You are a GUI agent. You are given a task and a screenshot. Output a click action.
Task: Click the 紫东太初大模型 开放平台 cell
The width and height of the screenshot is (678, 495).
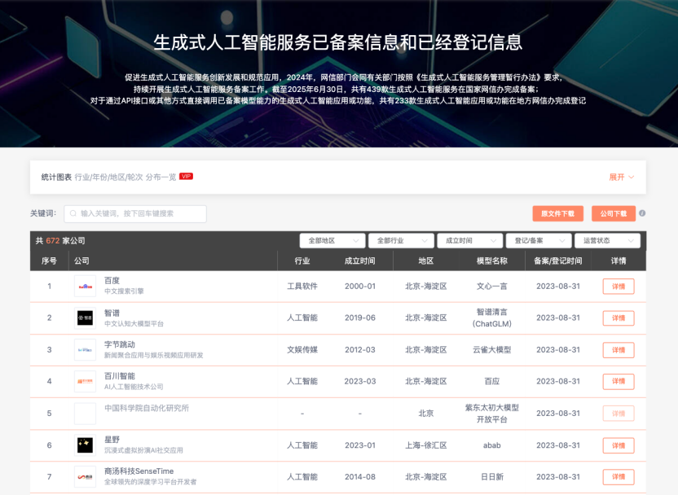pyautogui.click(x=492, y=414)
